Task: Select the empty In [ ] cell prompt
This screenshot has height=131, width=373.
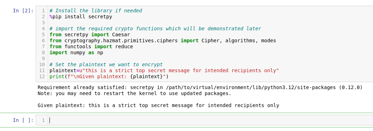Action: [23, 120]
